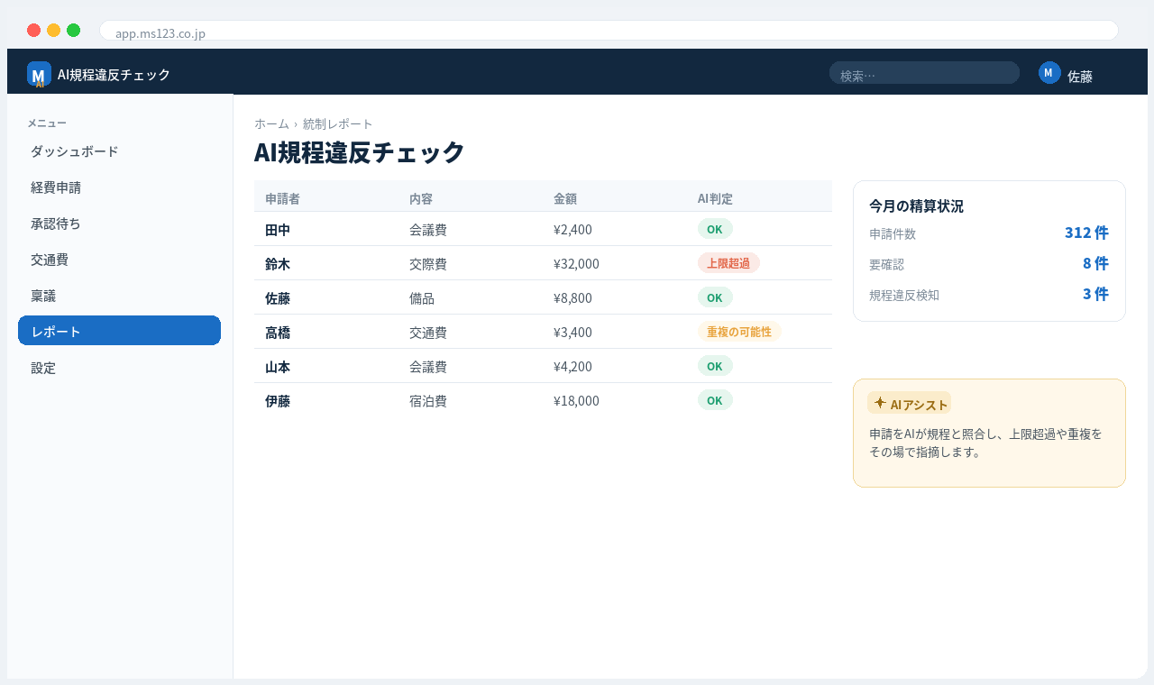The height and width of the screenshot is (685, 1154).
Task: Click the OK badge on 伊藤's row
Action: pyautogui.click(x=715, y=400)
